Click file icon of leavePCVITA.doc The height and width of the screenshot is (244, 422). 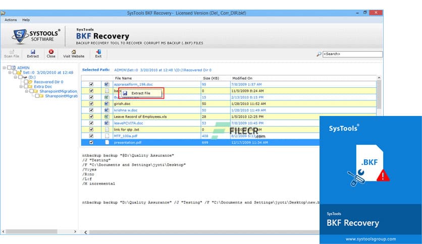[x=107, y=123]
